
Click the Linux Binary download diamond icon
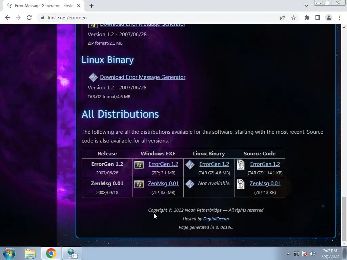tap(93, 77)
